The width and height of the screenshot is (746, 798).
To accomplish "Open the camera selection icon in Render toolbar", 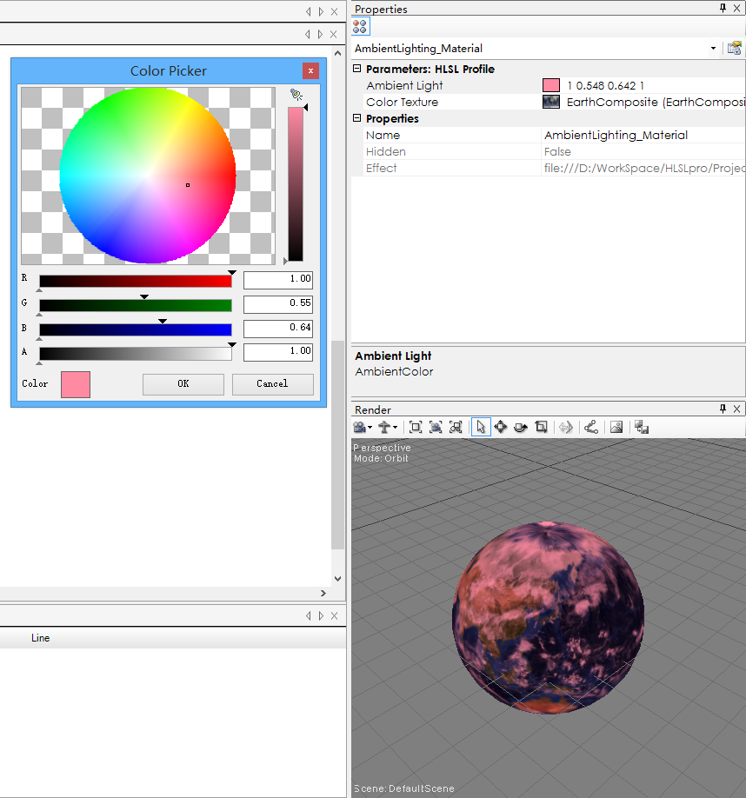I will 359,427.
